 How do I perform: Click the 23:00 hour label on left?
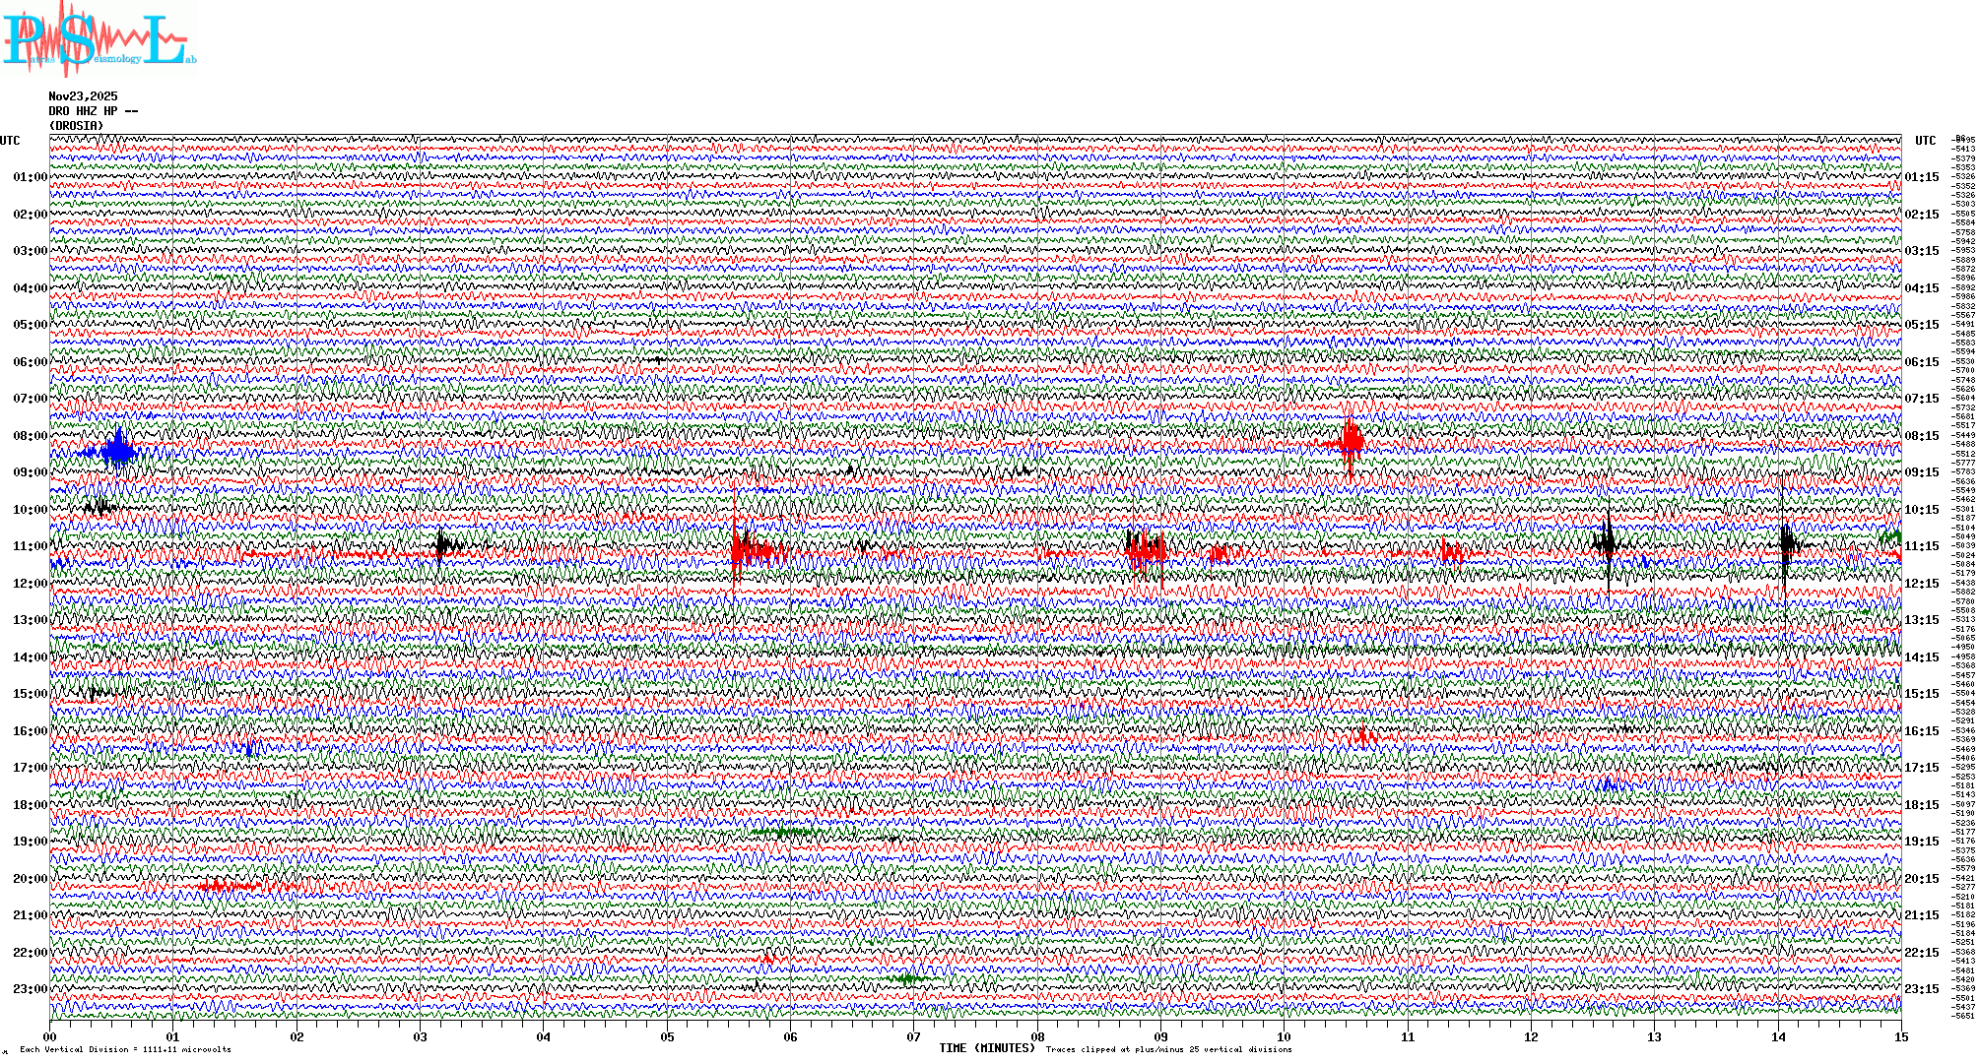30,989
